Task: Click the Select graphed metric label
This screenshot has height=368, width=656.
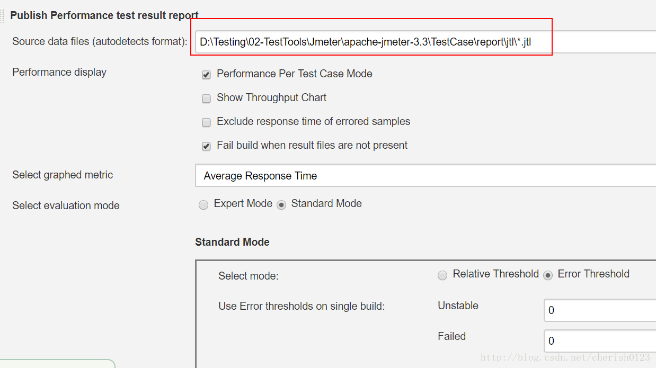Action: click(63, 175)
